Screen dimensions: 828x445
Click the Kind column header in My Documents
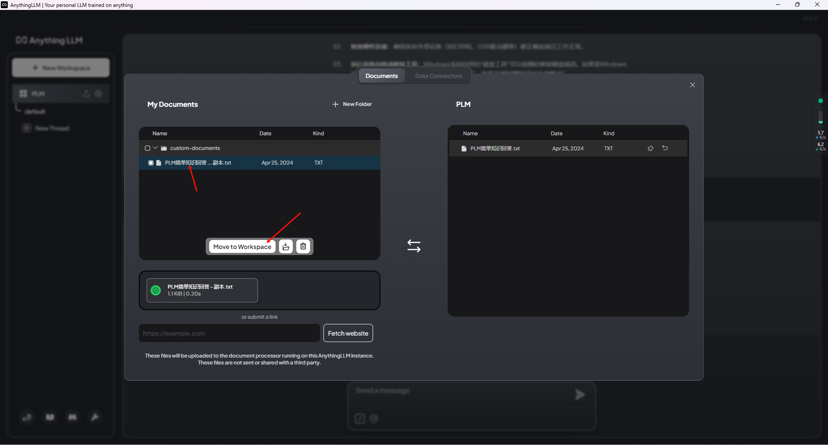tap(318, 134)
